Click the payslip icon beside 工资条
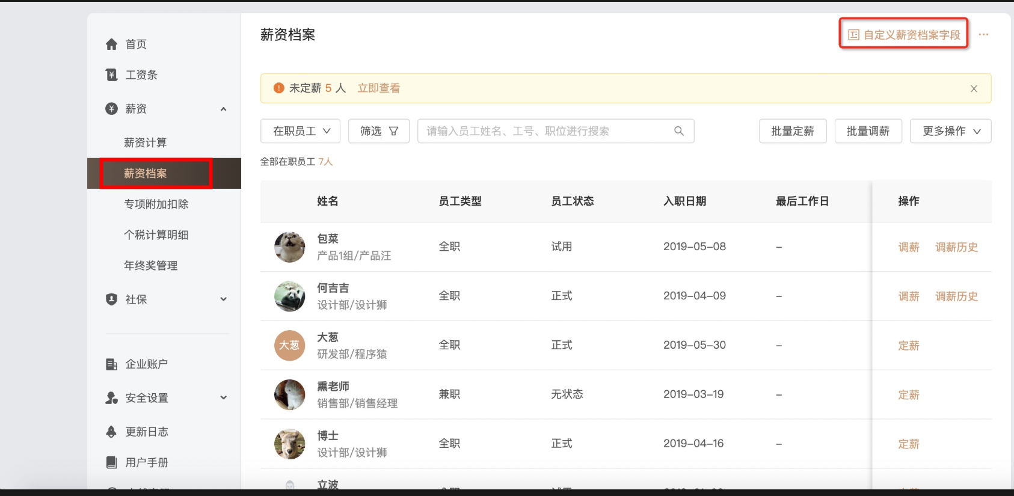This screenshot has width=1014, height=496. pos(111,75)
